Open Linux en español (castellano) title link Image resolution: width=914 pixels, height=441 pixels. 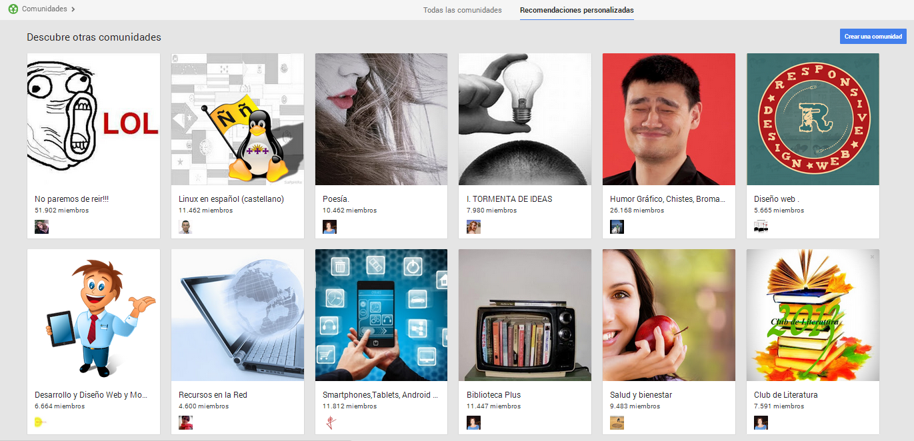point(231,199)
